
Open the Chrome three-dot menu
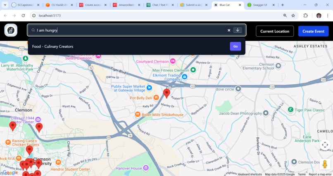(x=328, y=16)
